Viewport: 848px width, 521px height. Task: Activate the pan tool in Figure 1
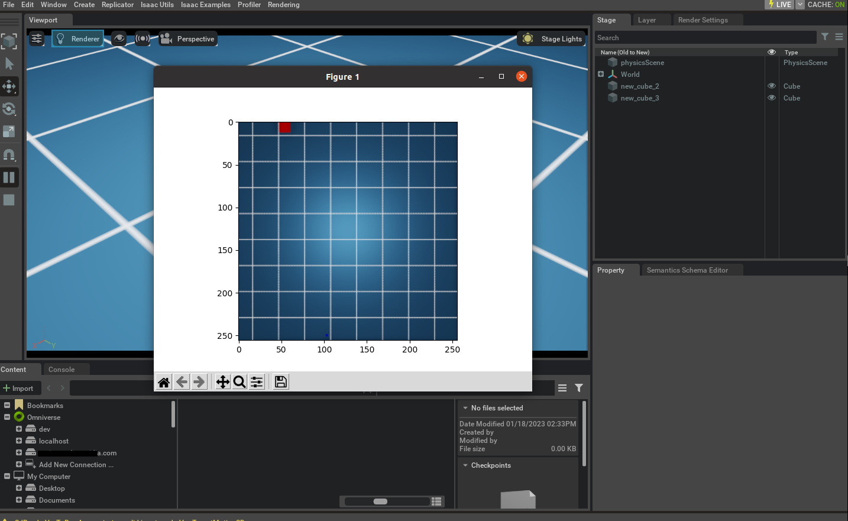click(x=223, y=381)
